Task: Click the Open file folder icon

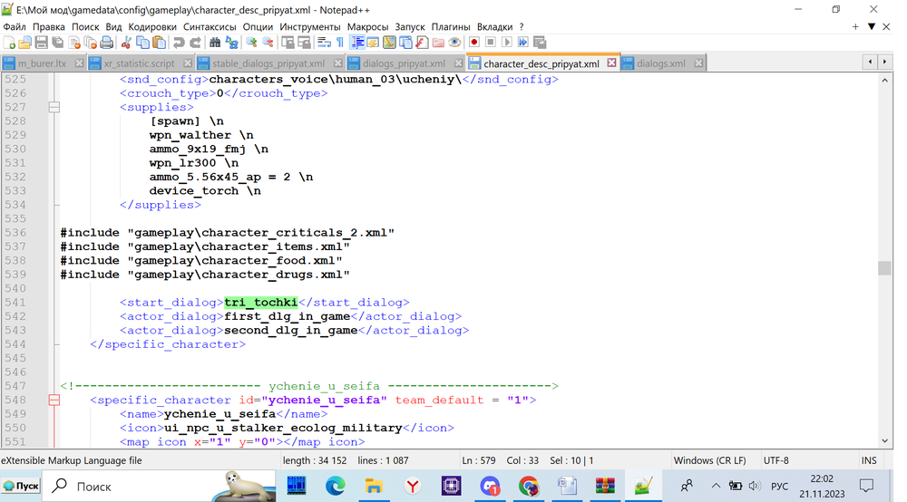Action: (x=25, y=43)
